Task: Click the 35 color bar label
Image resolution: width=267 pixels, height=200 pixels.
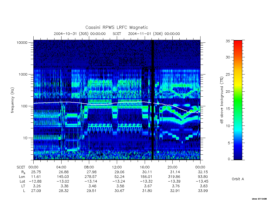Action: pos(228,41)
